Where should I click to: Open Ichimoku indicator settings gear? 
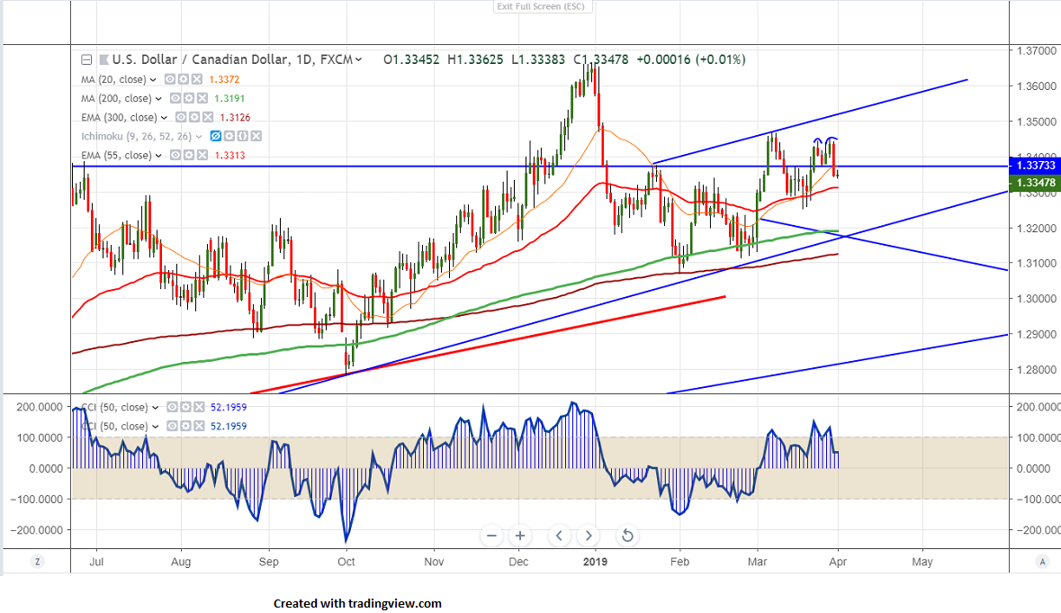click(229, 136)
